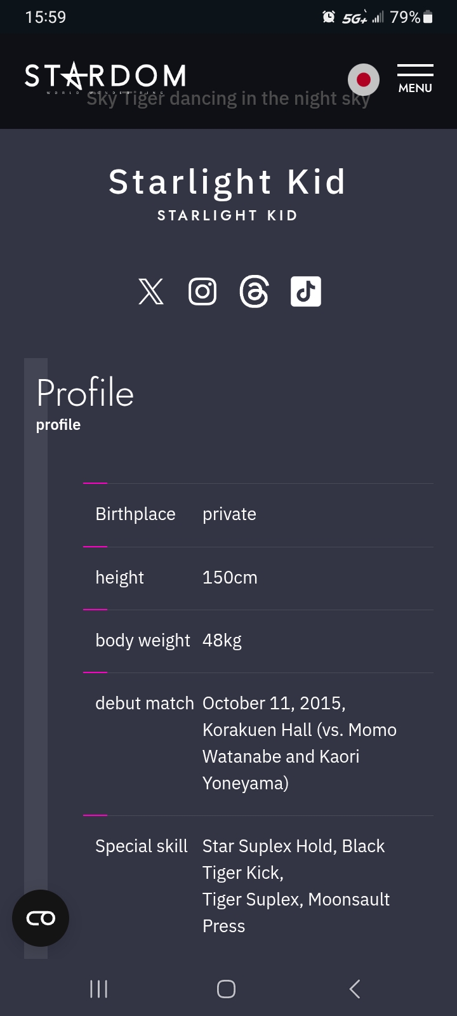Open Starlight Kid's TikTok page

tap(305, 291)
